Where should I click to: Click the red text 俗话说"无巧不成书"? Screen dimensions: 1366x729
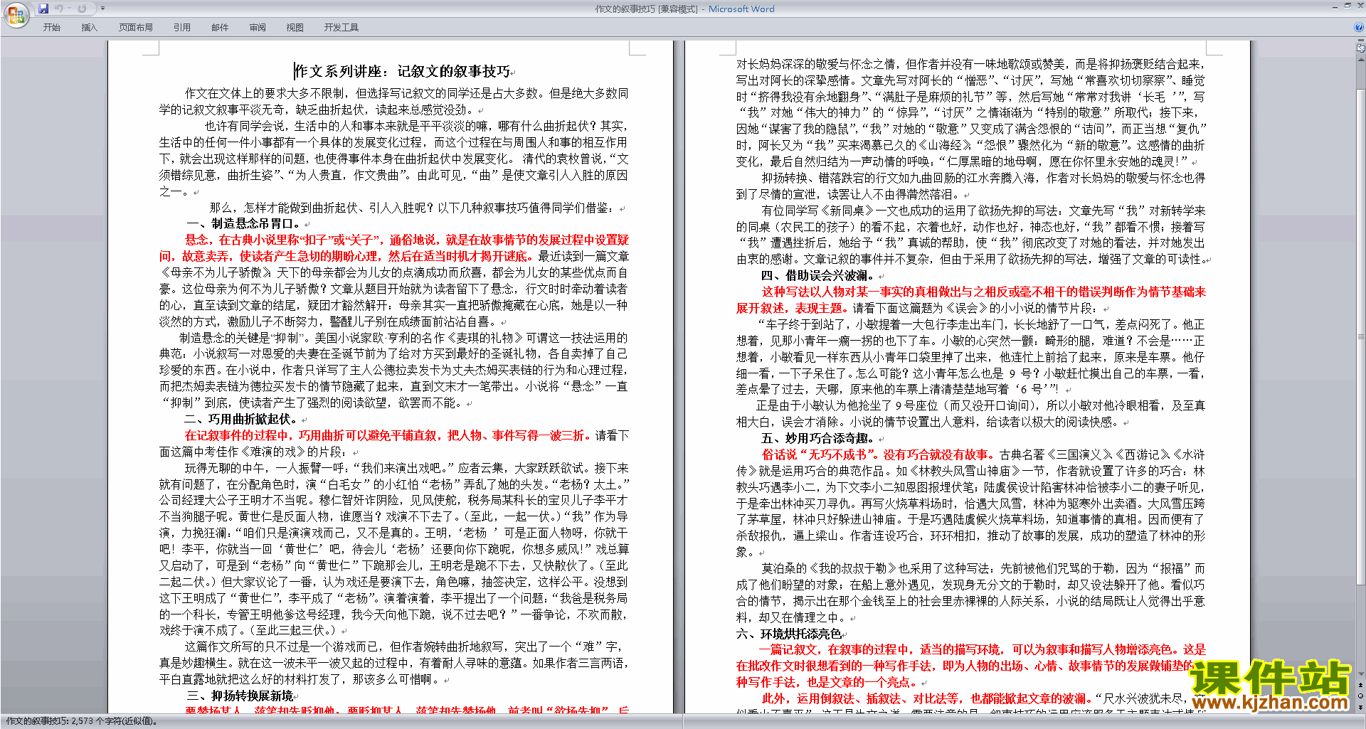coord(878,454)
